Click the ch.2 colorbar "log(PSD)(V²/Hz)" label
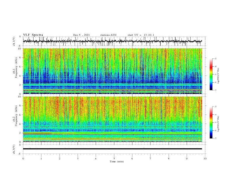Screen dimensions: 231x178 coord(218,124)
